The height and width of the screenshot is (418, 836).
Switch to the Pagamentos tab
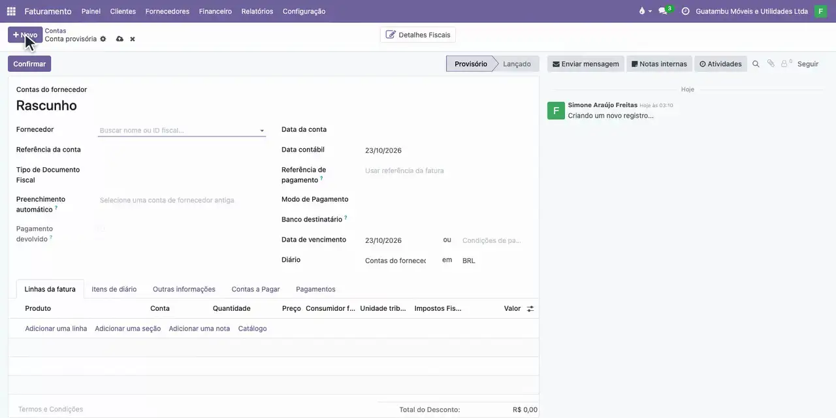point(315,289)
